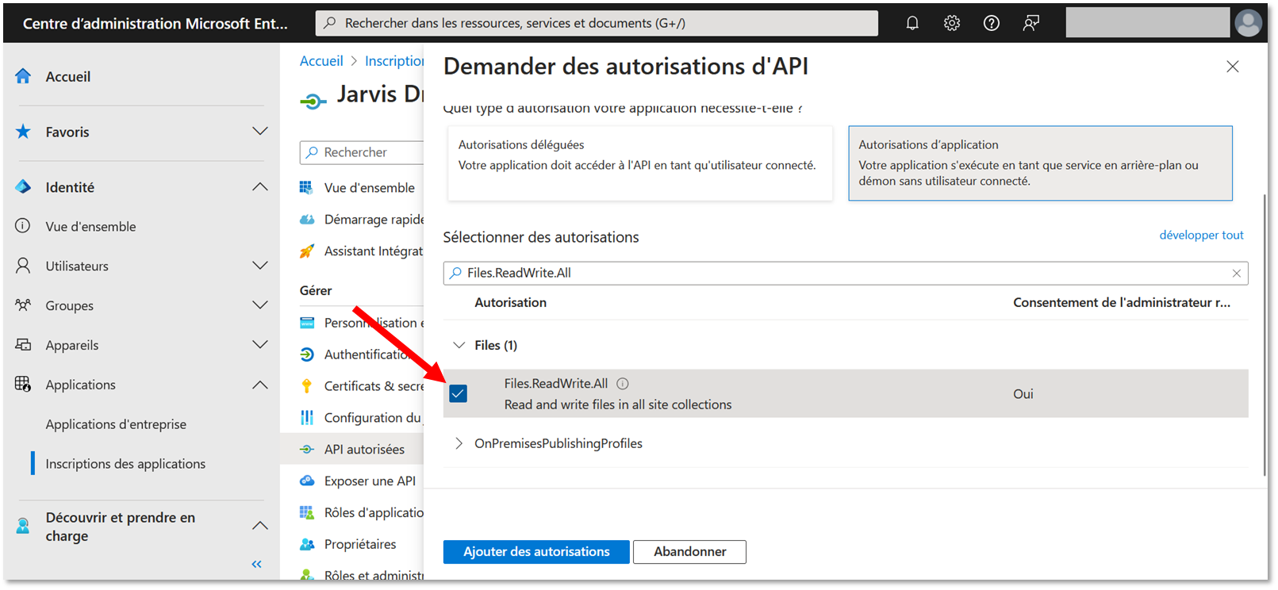Click the Utilisateurs person icon
This screenshot has width=1278, height=590.
23,266
